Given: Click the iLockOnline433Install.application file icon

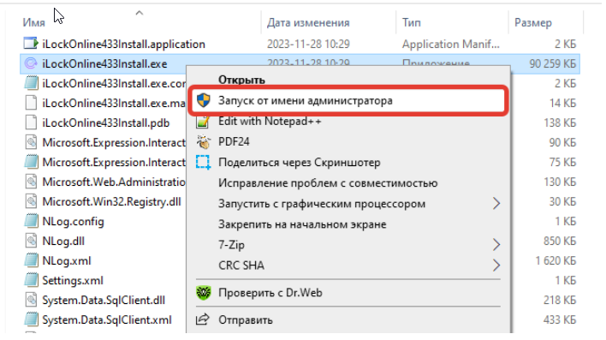Looking at the screenshot, I should point(31,44).
